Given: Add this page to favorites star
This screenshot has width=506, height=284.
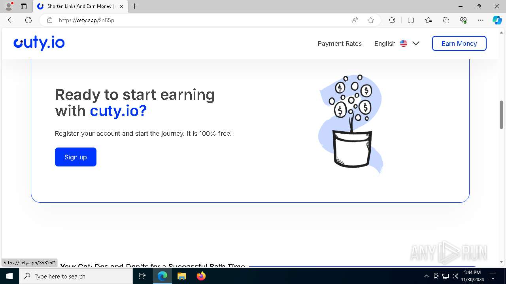Looking at the screenshot, I should coord(371,20).
